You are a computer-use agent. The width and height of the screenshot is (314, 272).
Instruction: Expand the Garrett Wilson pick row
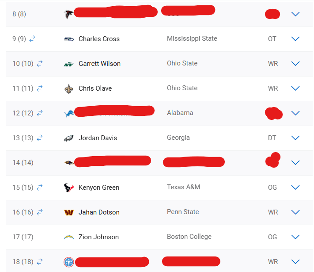pyautogui.click(x=295, y=64)
